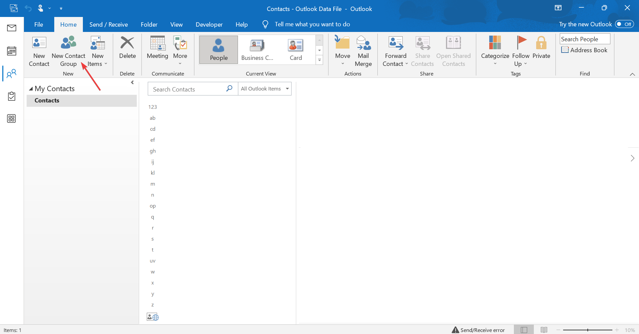The image size is (639, 334).
Task: Open Calendar from navigation bar
Action: coord(12,51)
